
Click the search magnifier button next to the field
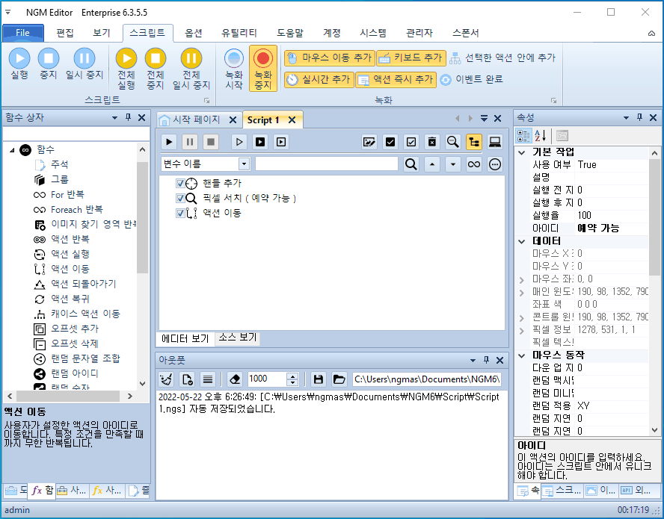coord(411,164)
